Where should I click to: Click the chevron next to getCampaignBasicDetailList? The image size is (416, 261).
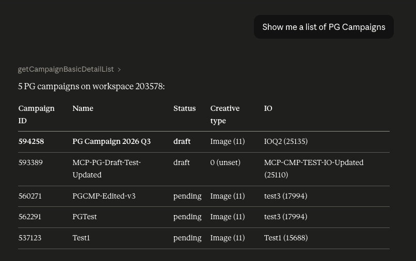point(119,70)
